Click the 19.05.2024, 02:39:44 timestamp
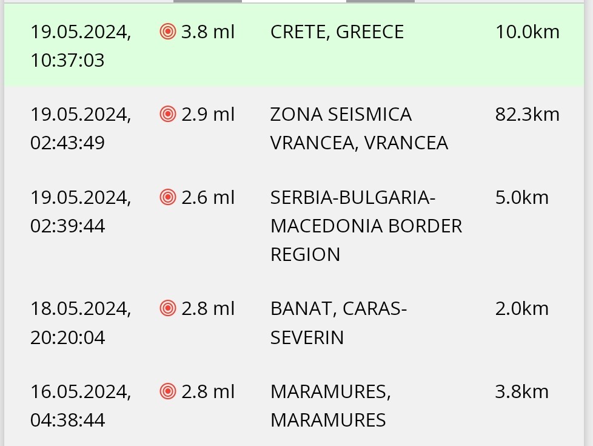This screenshot has height=446, width=593. point(80,212)
